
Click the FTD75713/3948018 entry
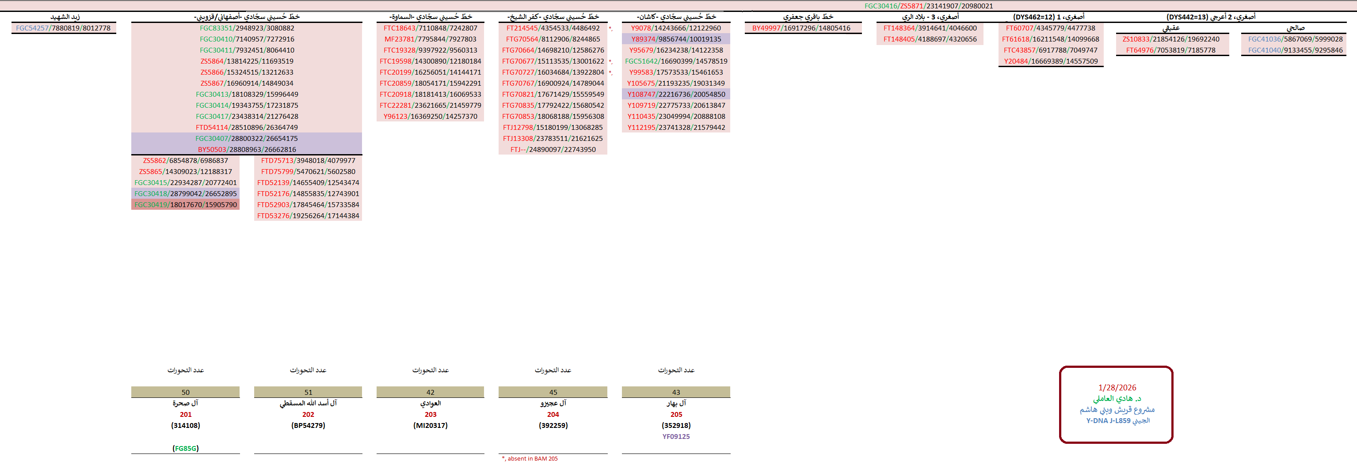(308, 160)
